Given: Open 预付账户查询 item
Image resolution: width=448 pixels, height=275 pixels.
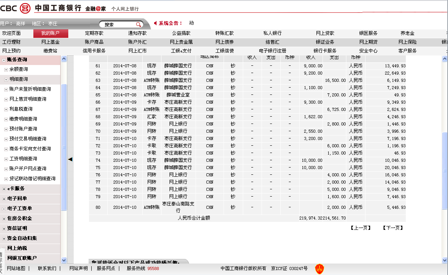Looking at the screenshot, I should (23, 129).
